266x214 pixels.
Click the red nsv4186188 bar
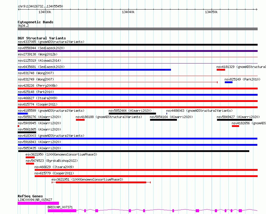80,120
